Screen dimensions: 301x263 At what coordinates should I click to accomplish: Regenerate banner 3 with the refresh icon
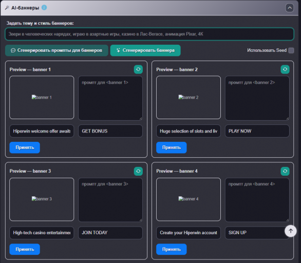(x=138, y=171)
